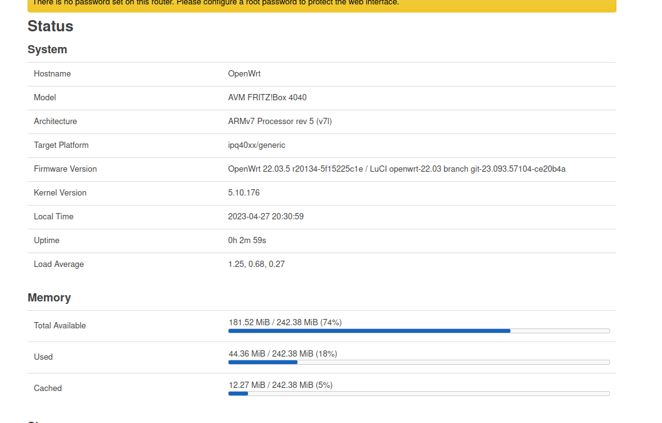Click the Used memory progress bar
Viewport: 662px width, 423px height.
pos(418,362)
